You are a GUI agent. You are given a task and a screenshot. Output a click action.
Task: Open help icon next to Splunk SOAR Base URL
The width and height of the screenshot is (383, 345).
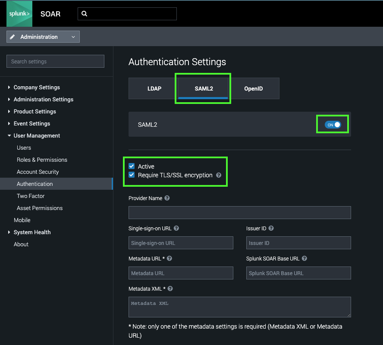click(304, 258)
